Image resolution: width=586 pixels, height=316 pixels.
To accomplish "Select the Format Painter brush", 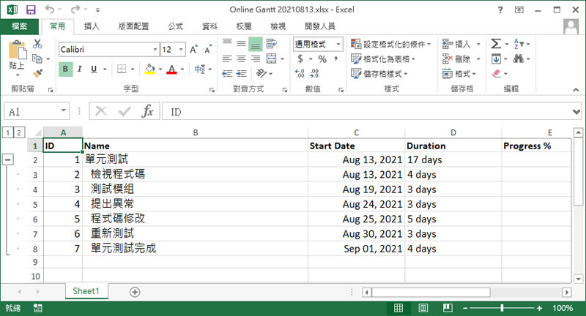I will (x=37, y=73).
